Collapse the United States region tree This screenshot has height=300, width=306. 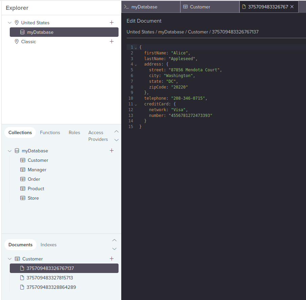click(x=9, y=23)
